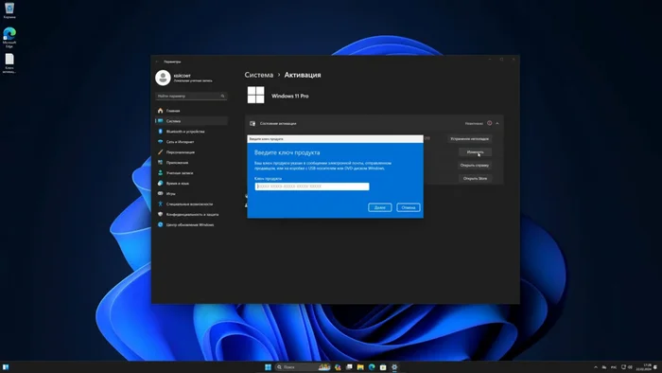This screenshot has height=373, width=662.
Task: Open Персонализация settings
Action: 191,152
